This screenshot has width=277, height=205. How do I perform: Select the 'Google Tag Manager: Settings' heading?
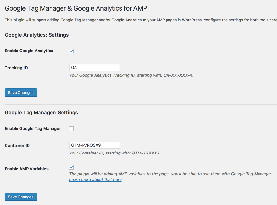coord(41,113)
